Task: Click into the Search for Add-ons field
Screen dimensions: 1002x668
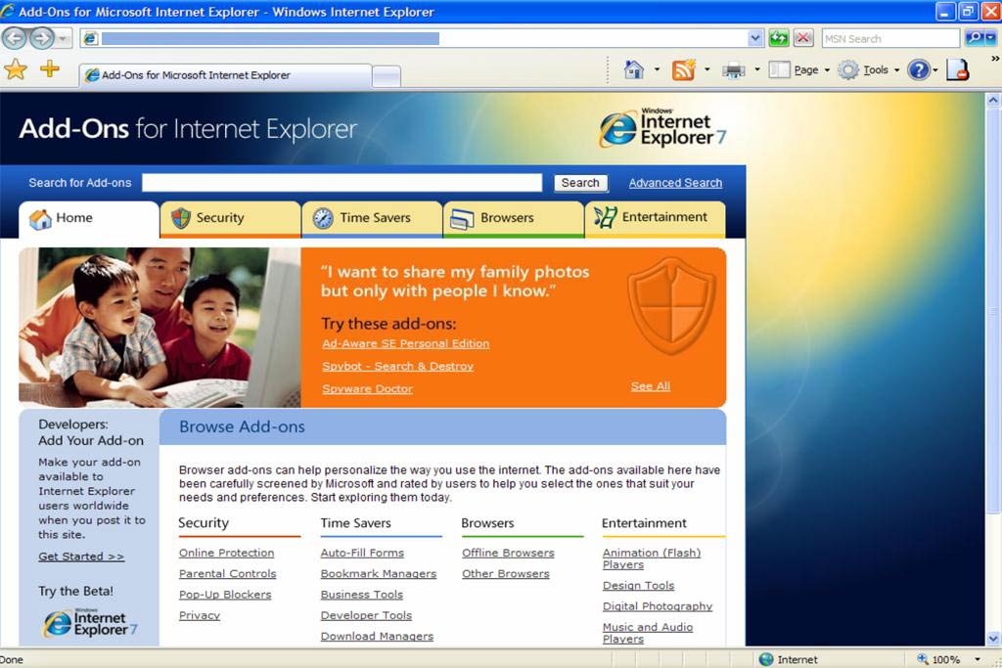Action: point(342,183)
